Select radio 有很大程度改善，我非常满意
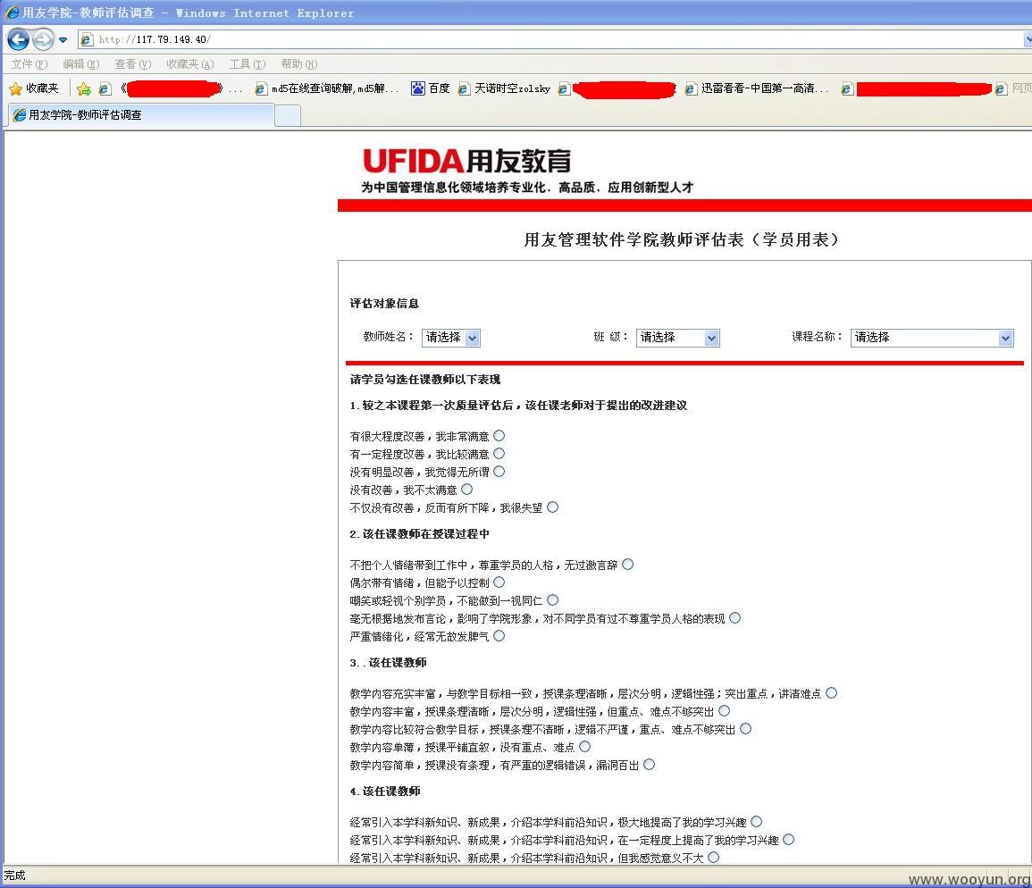Viewport: 1032px width, 888px height. point(499,436)
